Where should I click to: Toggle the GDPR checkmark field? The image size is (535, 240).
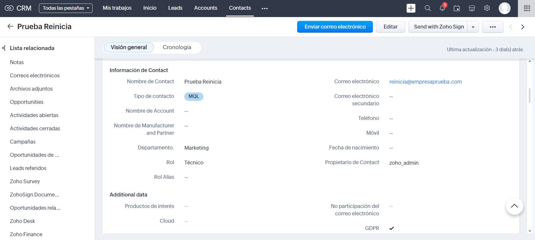coord(391,228)
